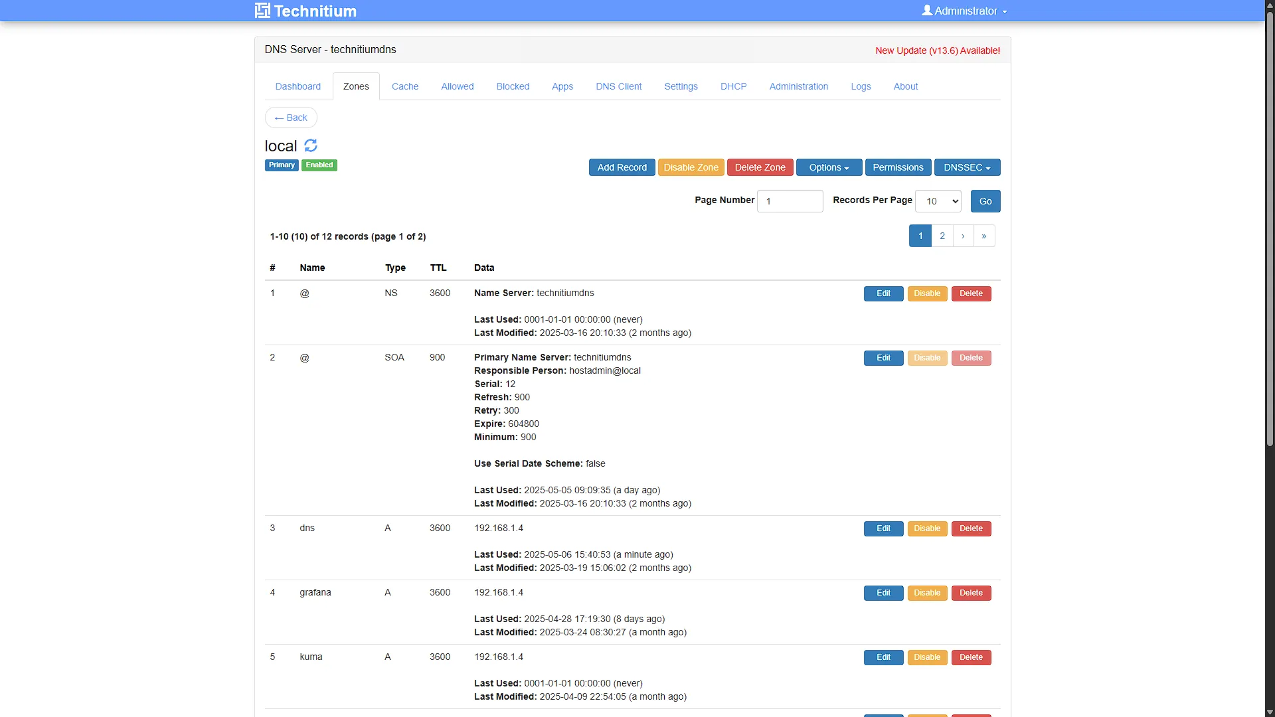Go to next page arrow
This screenshot has width=1275, height=717.
pos(963,236)
